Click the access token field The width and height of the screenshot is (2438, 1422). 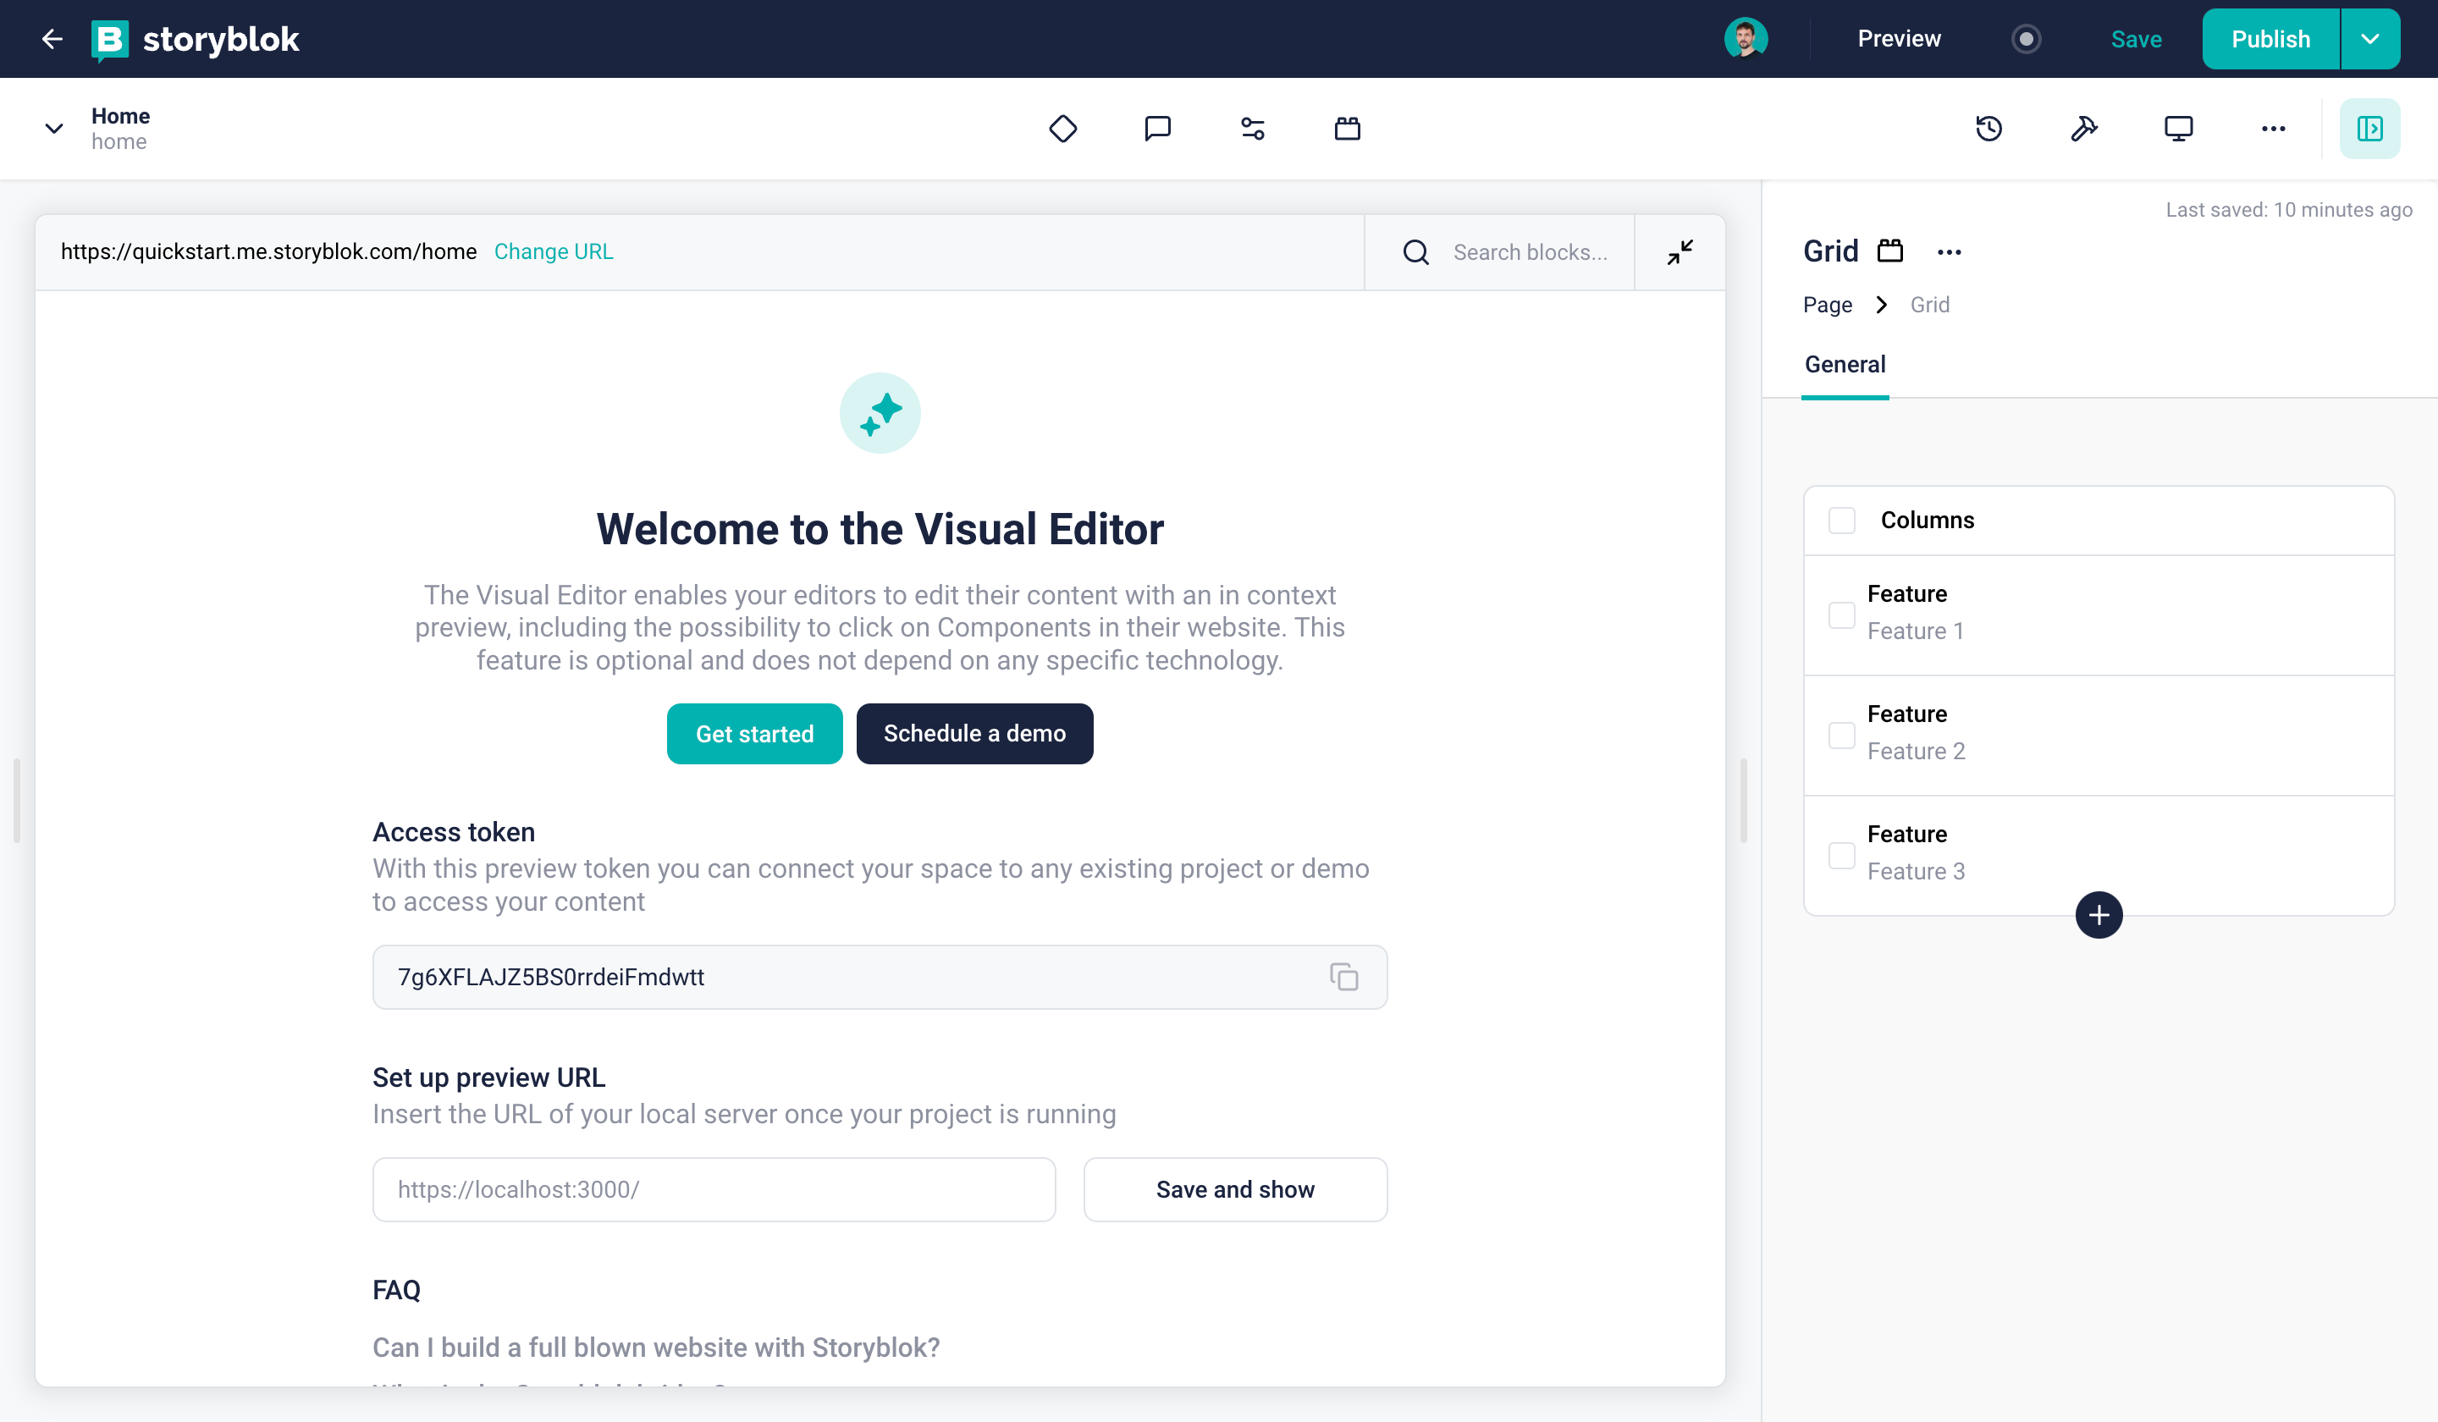point(880,977)
